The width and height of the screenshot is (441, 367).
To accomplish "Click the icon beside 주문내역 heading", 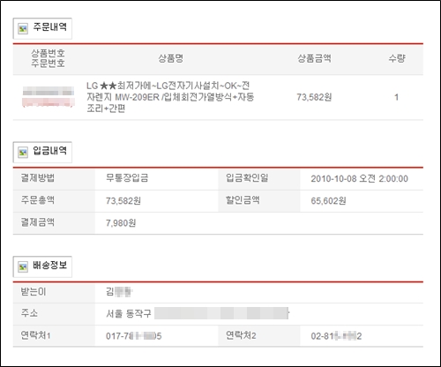I will pyautogui.click(x=23, y=28).
